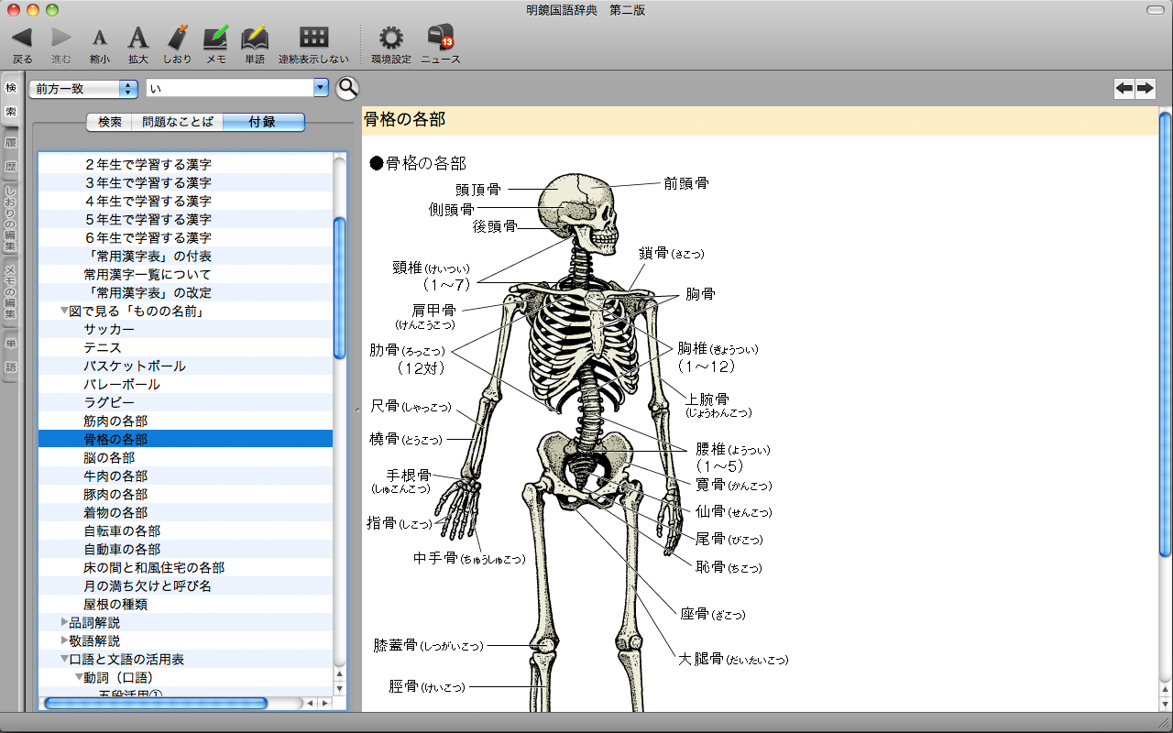
Task: Select 筋肉の各部 in the list
Action: (115, 421)
